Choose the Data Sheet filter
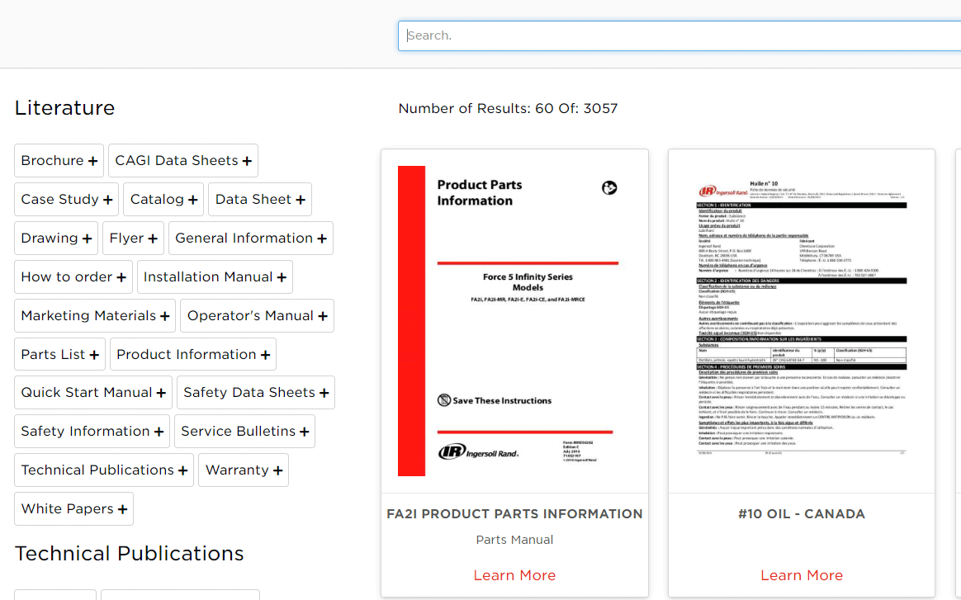The image size is (961, 600). click(260, 199)
